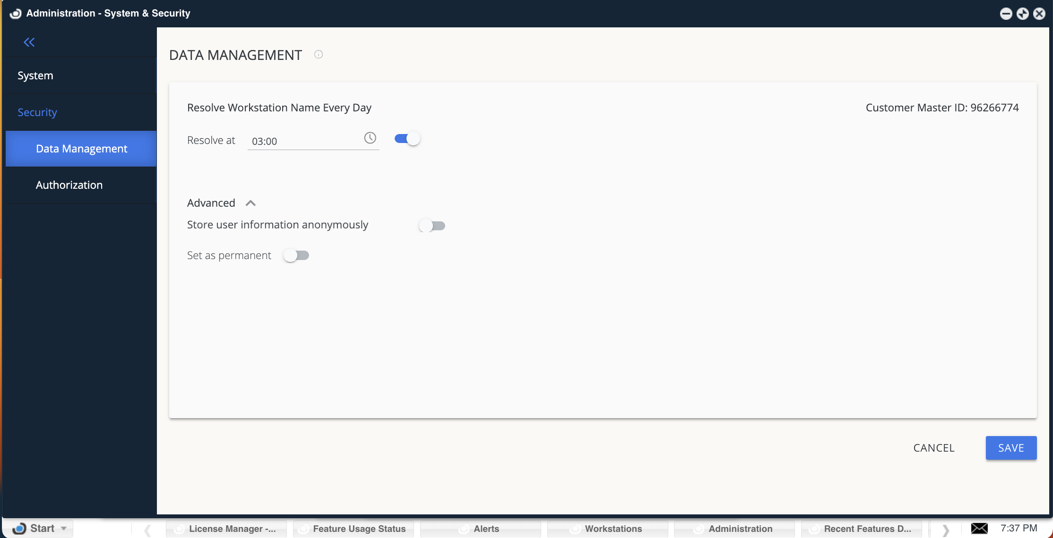
Task: Toggle Set as permanent switch
Action: 296,256
